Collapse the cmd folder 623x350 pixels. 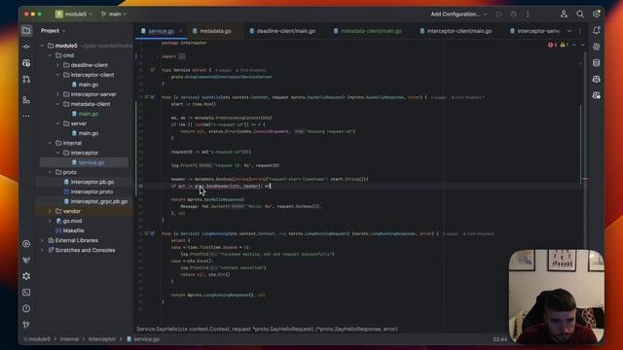point(50,55)
